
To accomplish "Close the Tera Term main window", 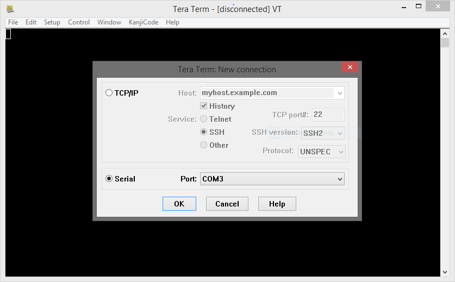I will tap(438, 6).
